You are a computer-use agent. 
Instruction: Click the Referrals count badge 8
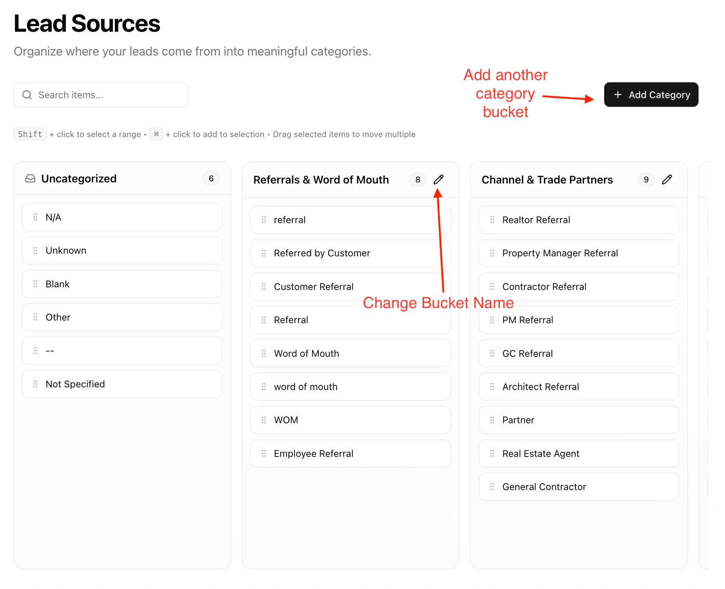(x=418, y=180)
